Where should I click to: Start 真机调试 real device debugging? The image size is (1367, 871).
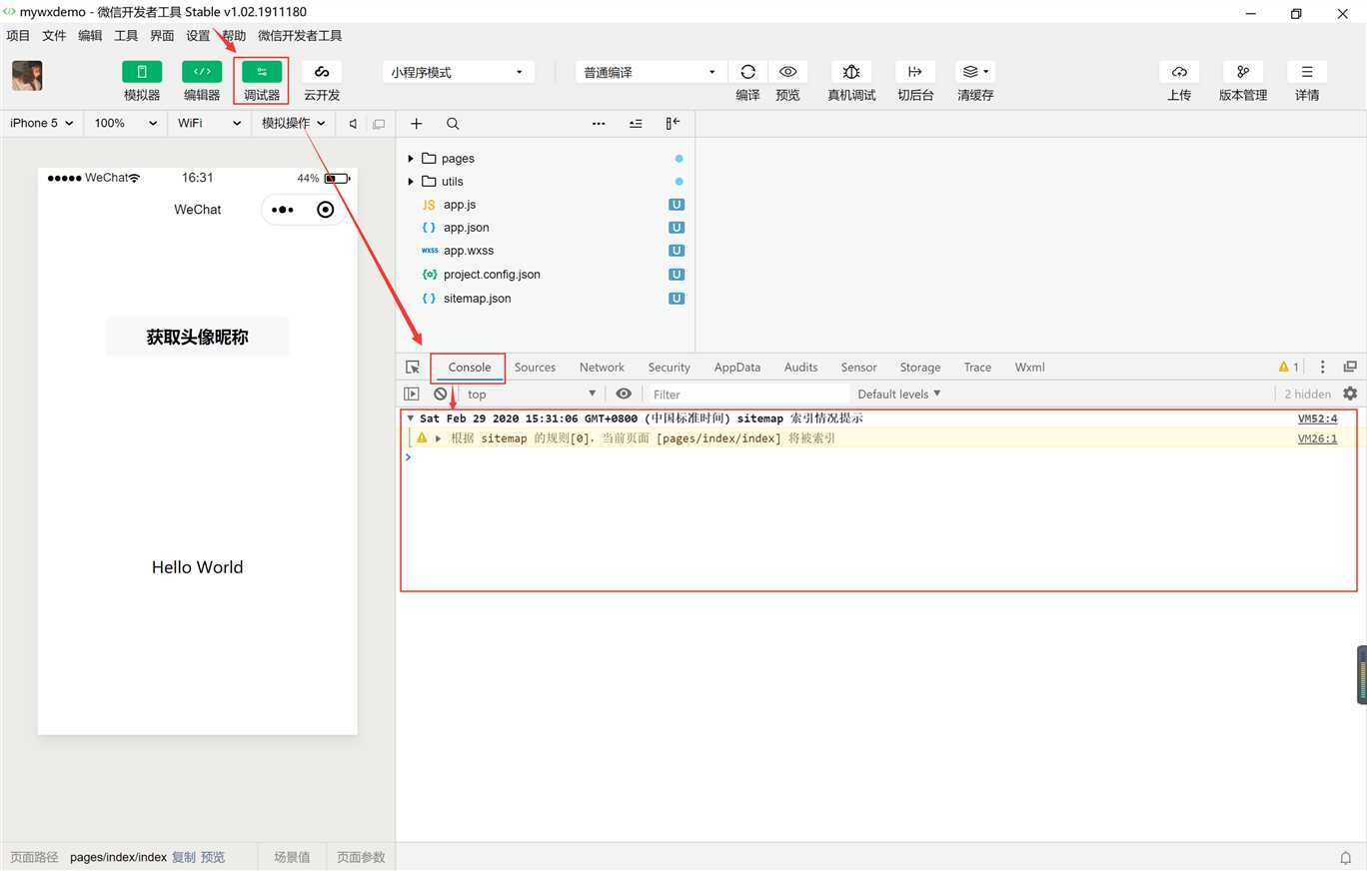[x=851, y=72]
